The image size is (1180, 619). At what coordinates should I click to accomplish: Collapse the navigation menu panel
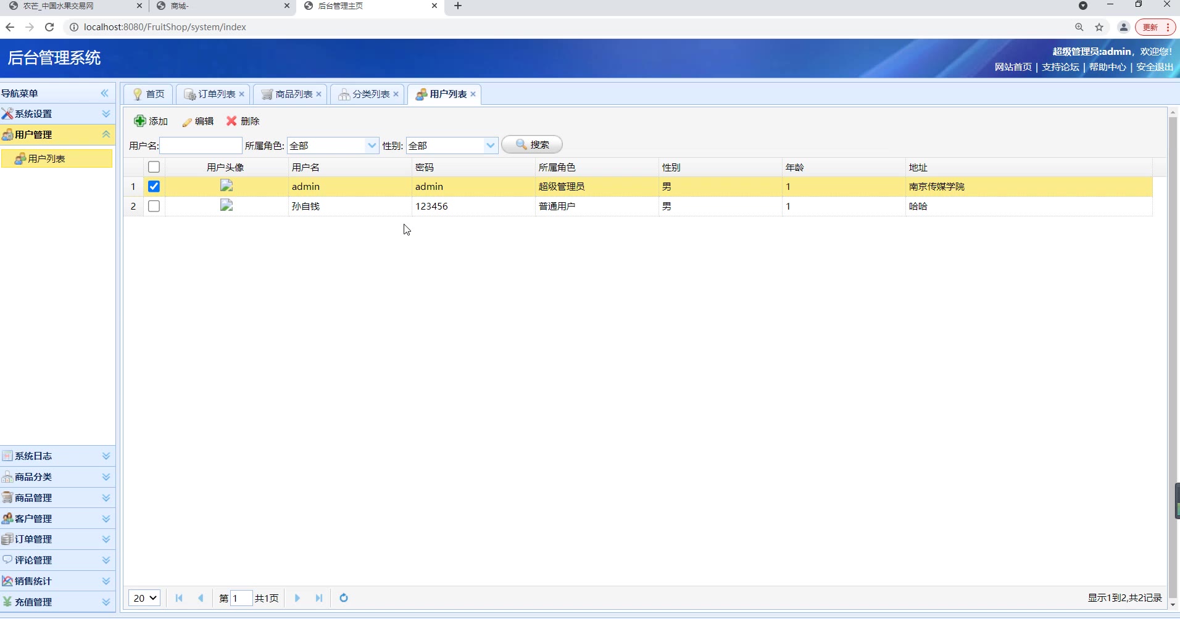pos(104,93)
